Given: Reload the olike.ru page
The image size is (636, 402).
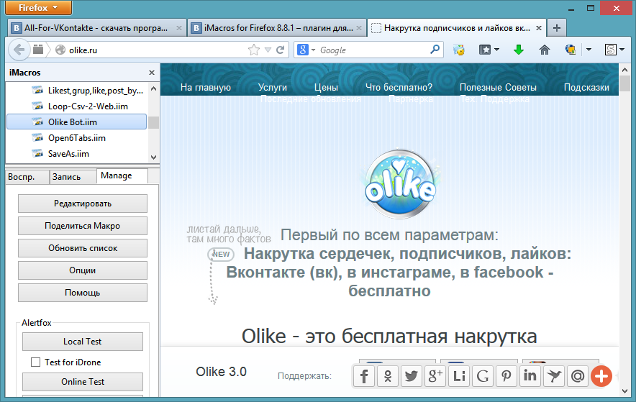Looking at the screenshot, I should pos(281,50).
